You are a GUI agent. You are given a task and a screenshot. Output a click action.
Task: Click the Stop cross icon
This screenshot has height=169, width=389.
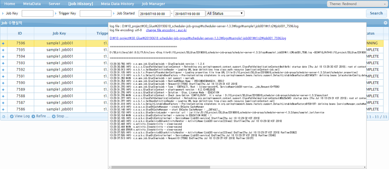click(x=54, y=117)
